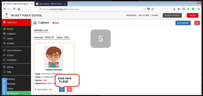Click the Student figure icon
The height and width of the screenshot is (96, 203).
click(4, 43)
